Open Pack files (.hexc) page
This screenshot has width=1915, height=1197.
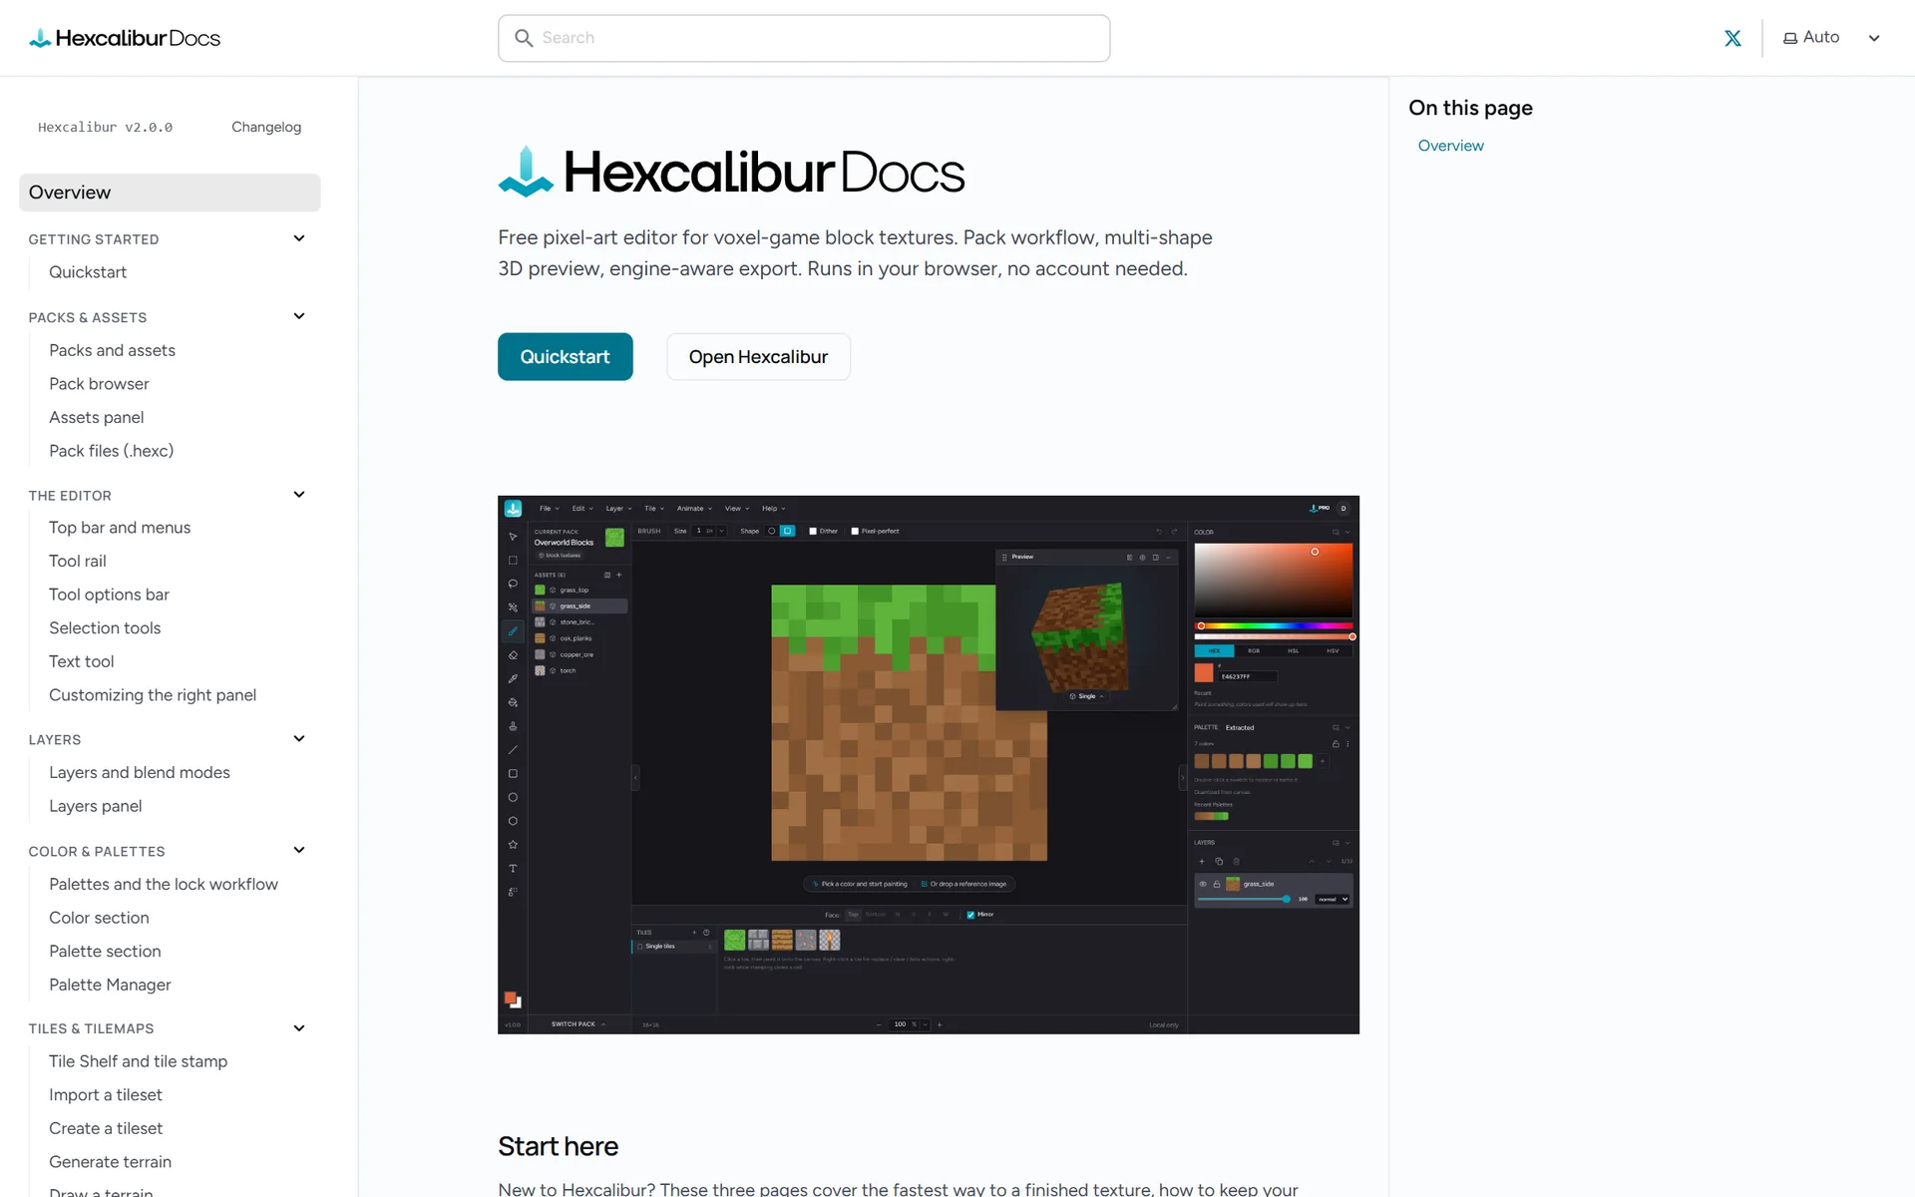click(x=111, y=451)
